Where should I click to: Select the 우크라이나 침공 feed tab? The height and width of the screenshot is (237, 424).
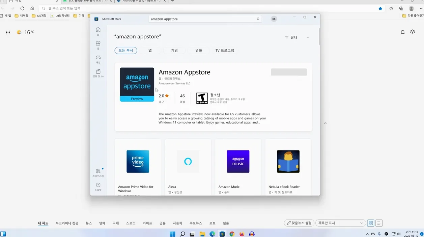coord(67,223)
